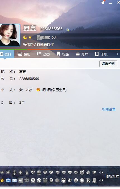Viewport: 120px width, 189px height.
Task: Open the 权限设置 link
Action: point(109,110)
